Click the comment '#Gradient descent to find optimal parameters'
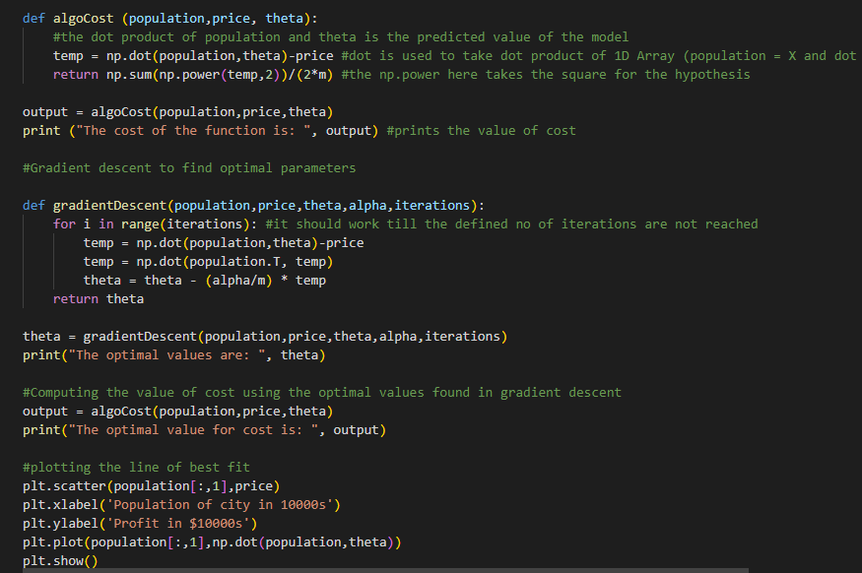 click(189, 168)
